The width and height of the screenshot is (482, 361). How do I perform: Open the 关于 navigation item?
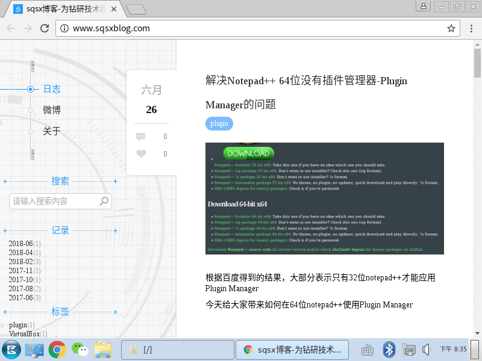pos(52,131)
